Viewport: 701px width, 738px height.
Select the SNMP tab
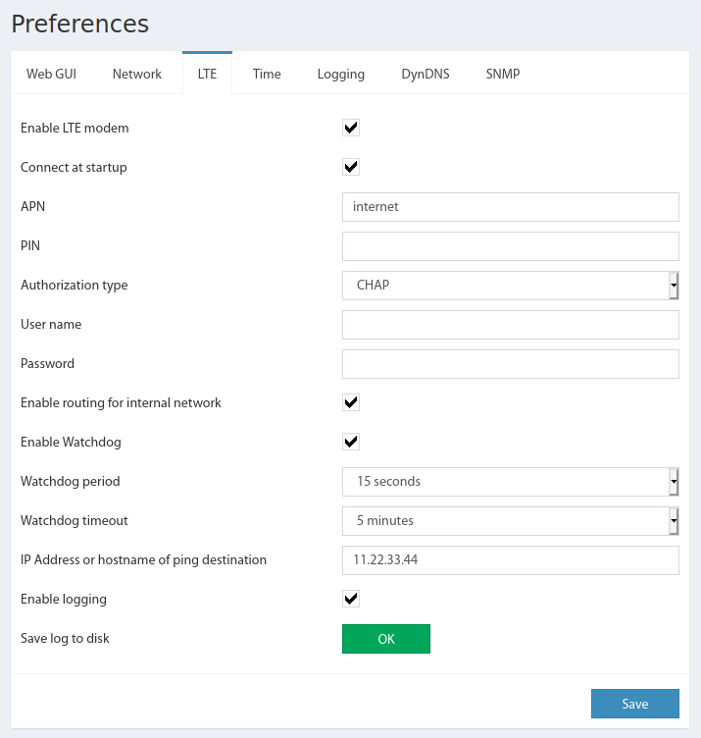(503, 74)
